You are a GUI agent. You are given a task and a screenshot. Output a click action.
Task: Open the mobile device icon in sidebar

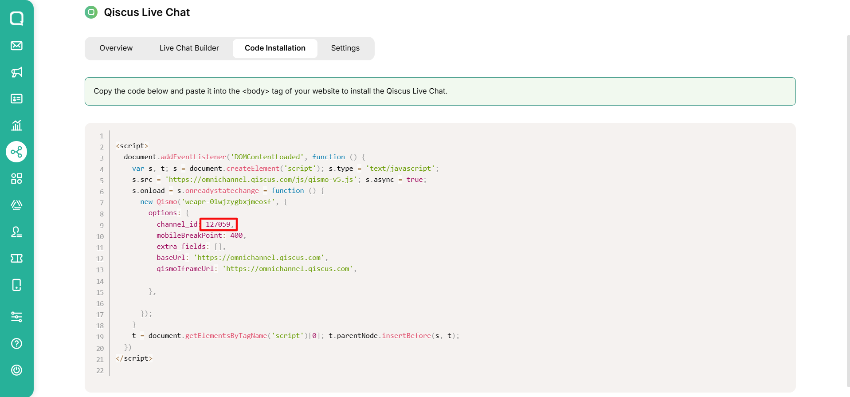(x=17, y=285)
